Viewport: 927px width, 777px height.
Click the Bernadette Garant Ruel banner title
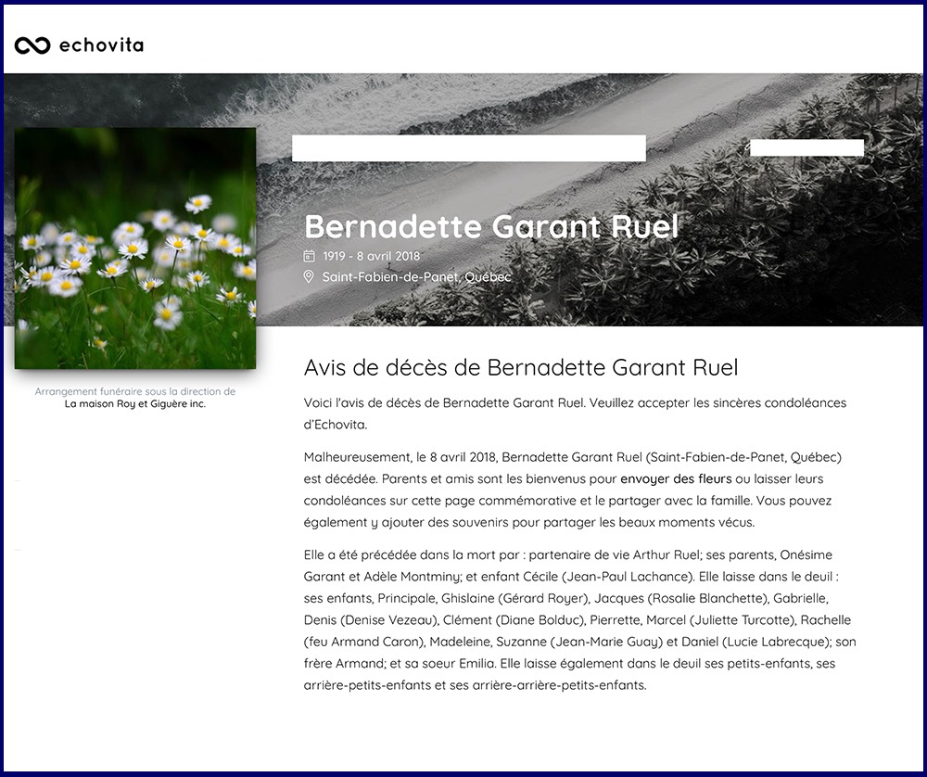coord(491,226)
